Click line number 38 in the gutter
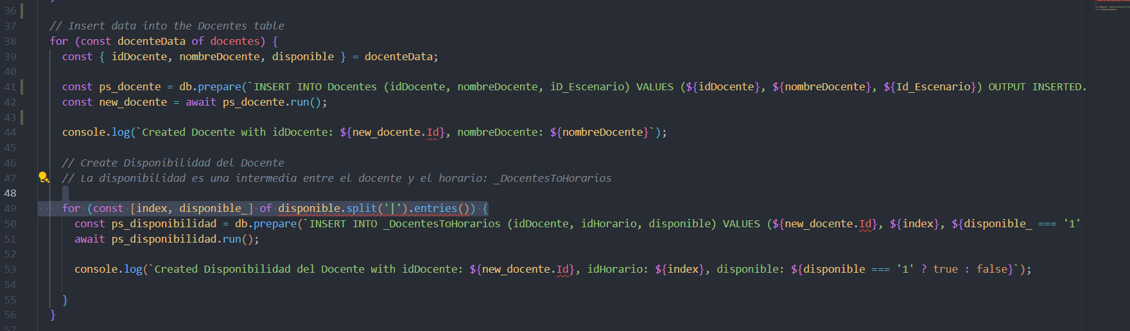Screen dimensions: 1130x331 (x=10, y=41)
